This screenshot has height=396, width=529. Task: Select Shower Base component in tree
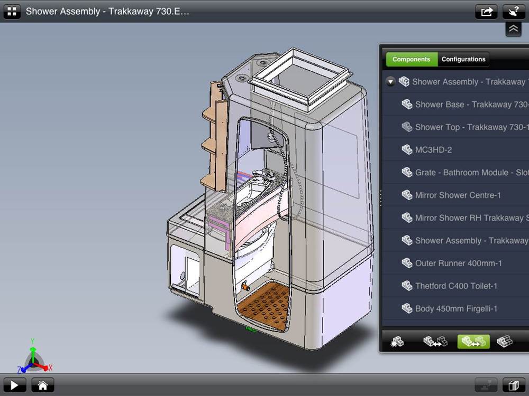point(471,105)
